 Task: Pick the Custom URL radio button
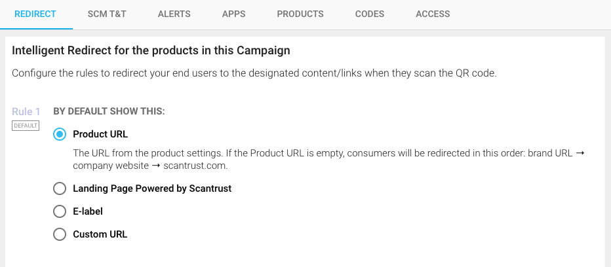[x=60, y=234]
